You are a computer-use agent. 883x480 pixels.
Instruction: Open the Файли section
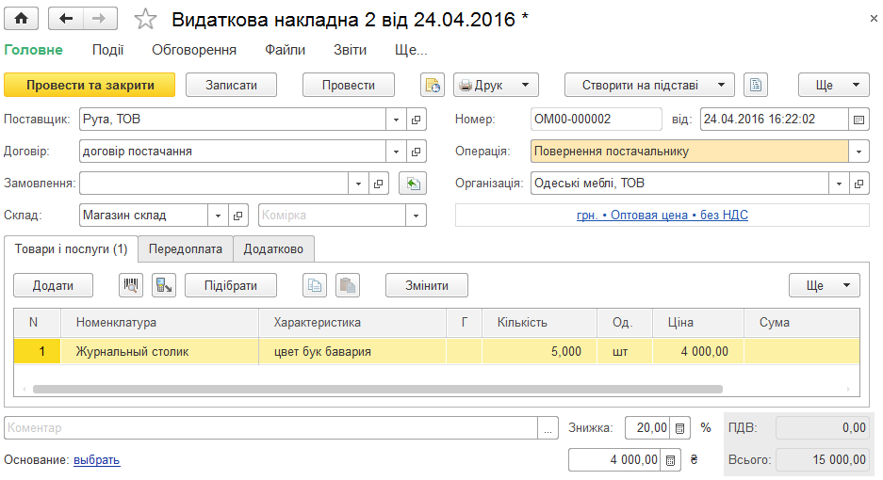click(285, 50)
